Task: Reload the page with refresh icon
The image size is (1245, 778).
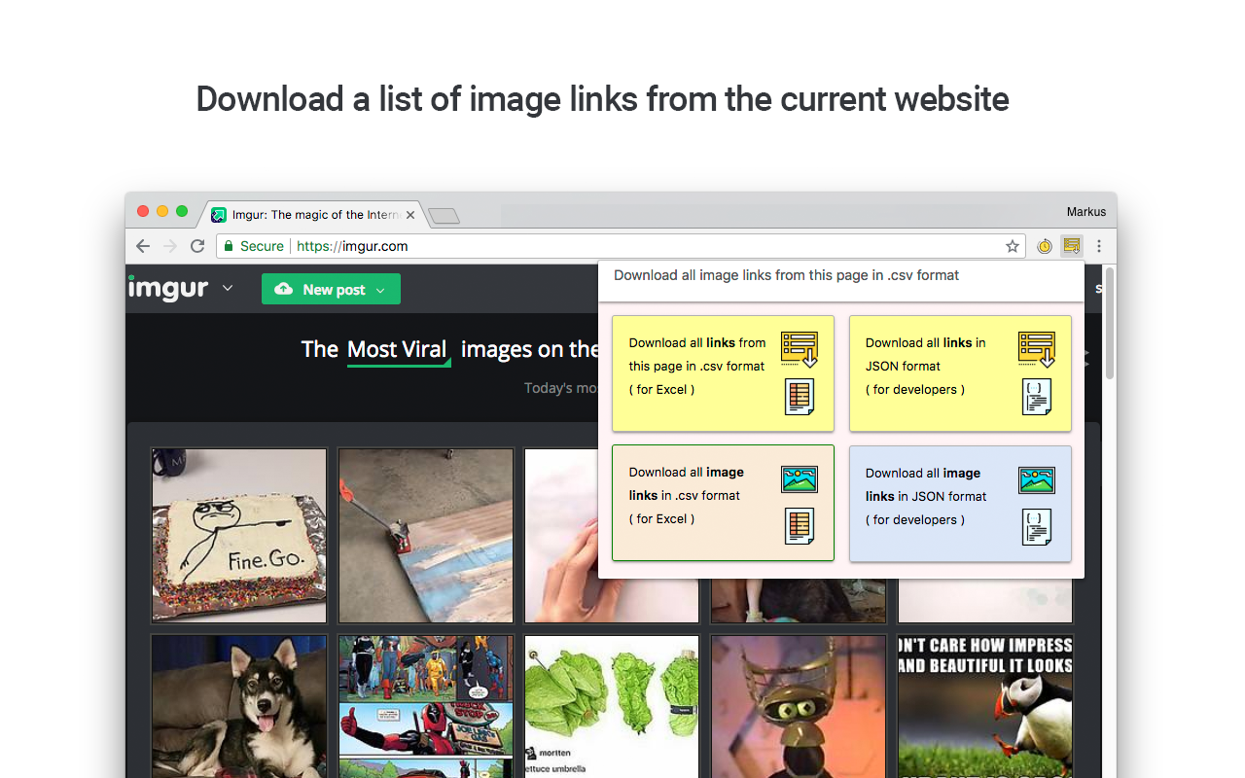Action: pyautogui.click(x=197, y=246)
